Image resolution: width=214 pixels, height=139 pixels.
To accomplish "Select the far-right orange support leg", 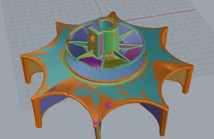I will click(188, 81).
